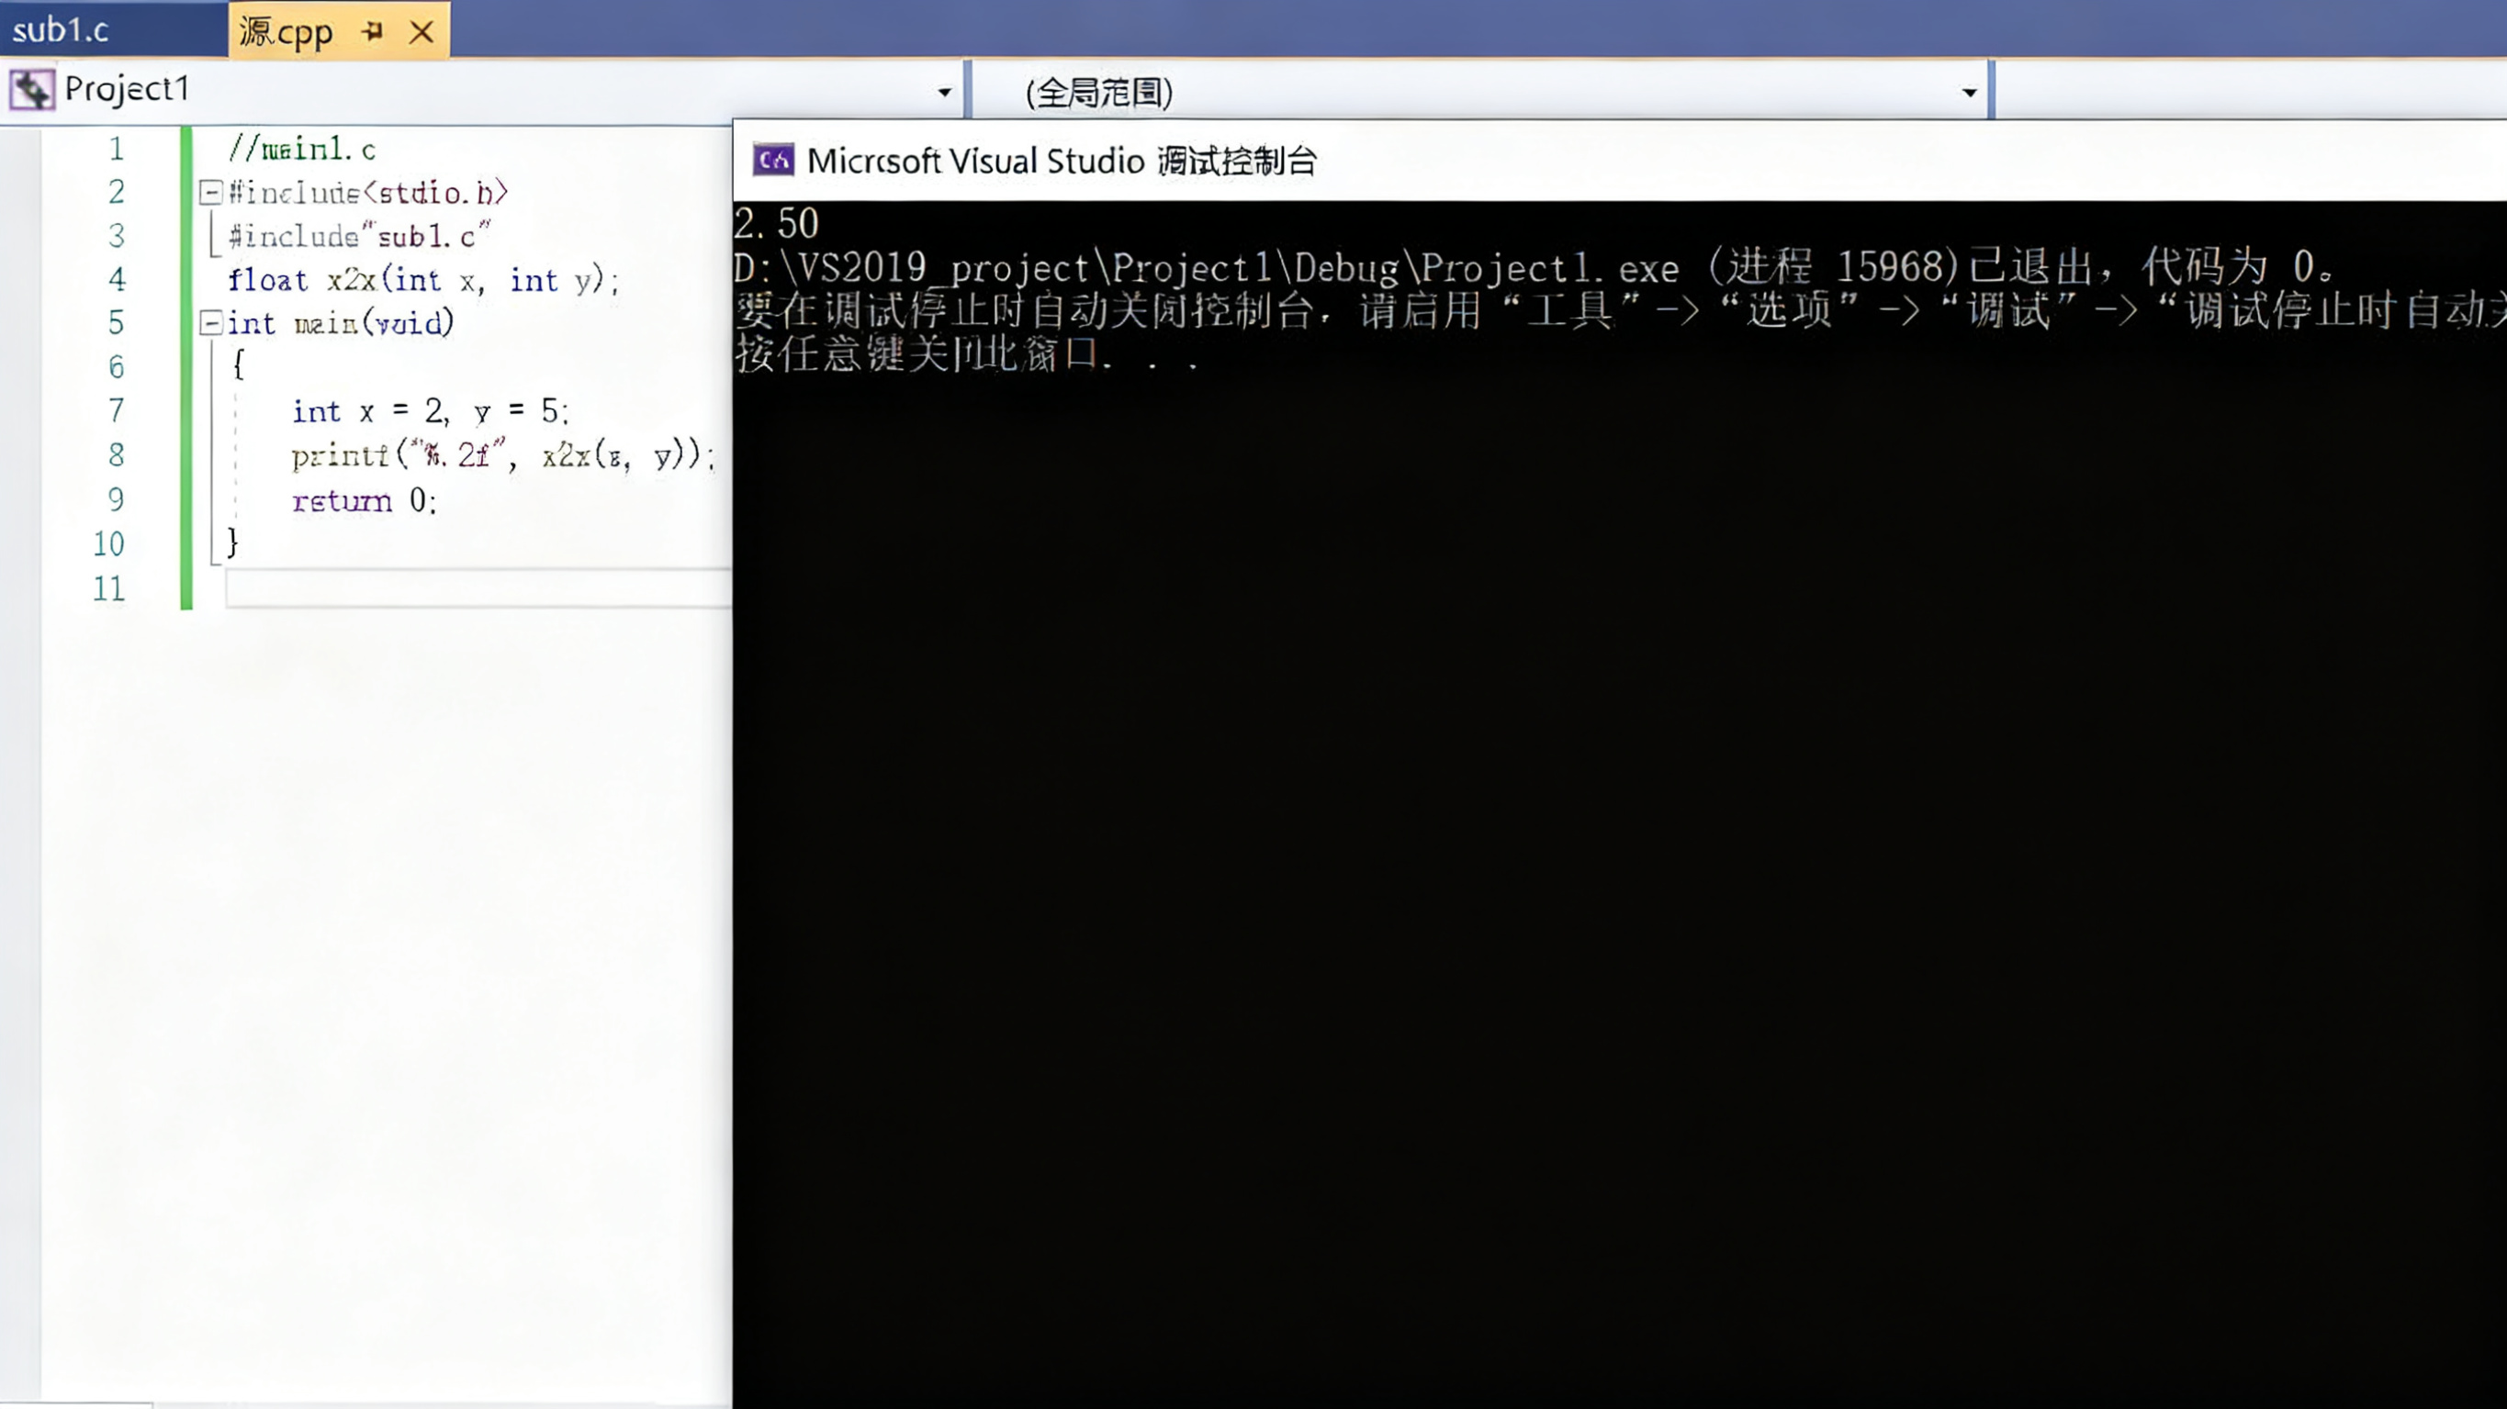This screenshot has width=2507, height=1409.
Task: Click the 要在调试停止时自动关闭控制台 console hint line
Action: coord(1621,310)
